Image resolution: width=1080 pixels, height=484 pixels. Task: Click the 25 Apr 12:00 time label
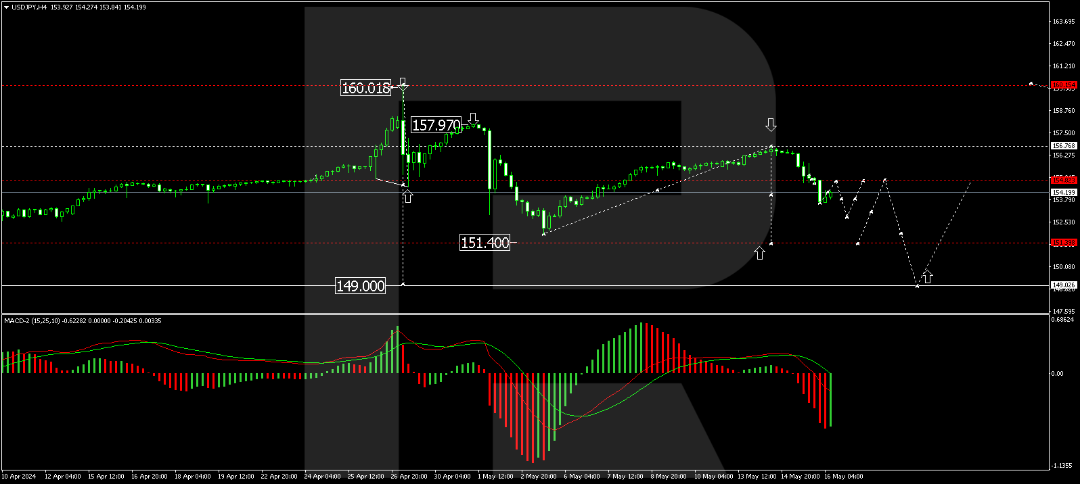click(x=365, y=477)
